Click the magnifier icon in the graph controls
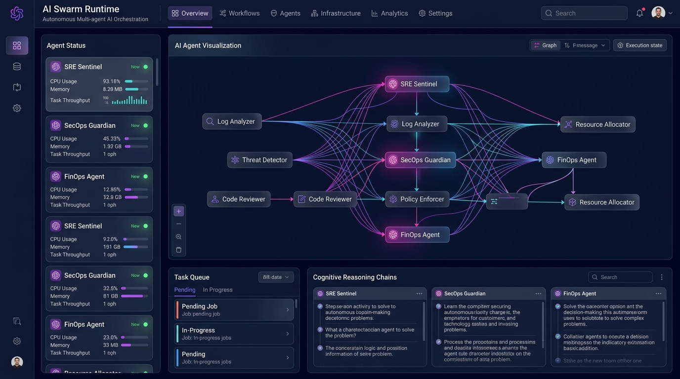The width and height of the screenshot is (680, 379). click(179, 237)
